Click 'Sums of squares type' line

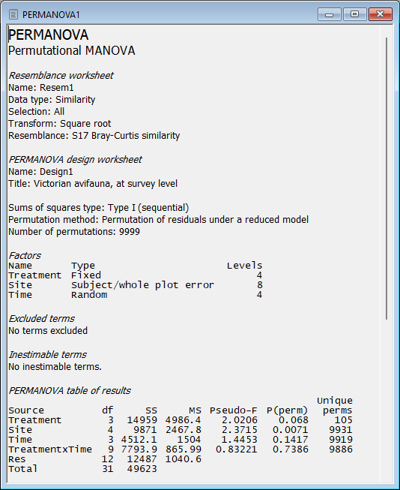coord(99,208)
